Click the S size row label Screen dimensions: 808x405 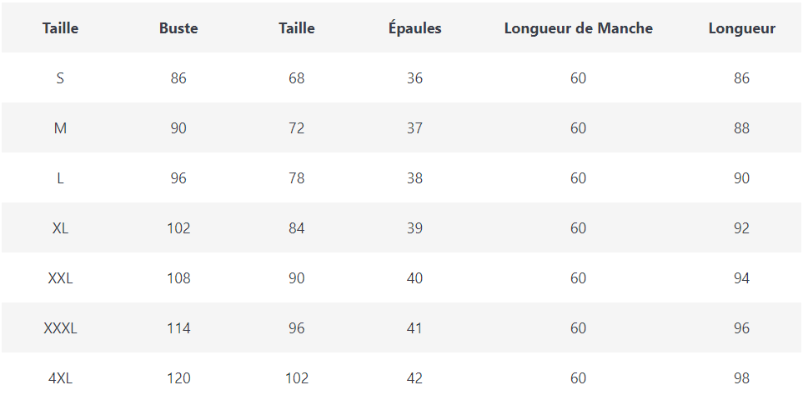click(x=60, y=78)
